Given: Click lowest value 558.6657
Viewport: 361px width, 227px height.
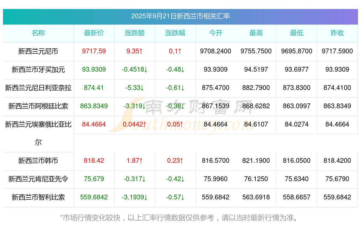Looking at the screenshot, I should [297, 197].
